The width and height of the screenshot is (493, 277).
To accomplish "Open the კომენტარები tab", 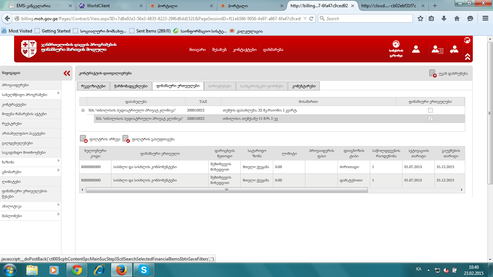I will (x=304, y=86).
